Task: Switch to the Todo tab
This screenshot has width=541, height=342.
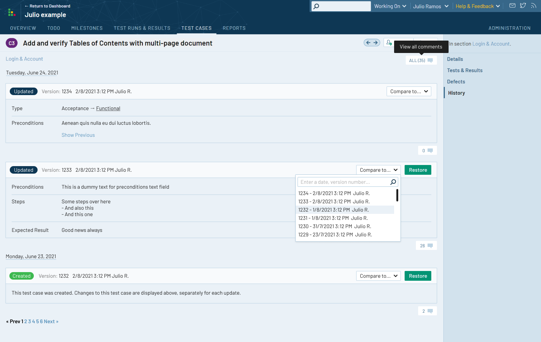Action: [x=54, y=28]
